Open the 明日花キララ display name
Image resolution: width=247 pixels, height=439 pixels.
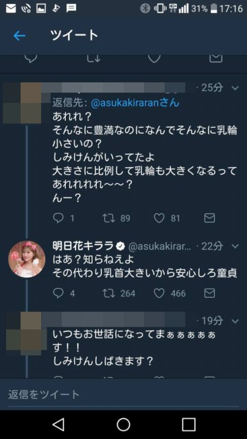[84, 246]
